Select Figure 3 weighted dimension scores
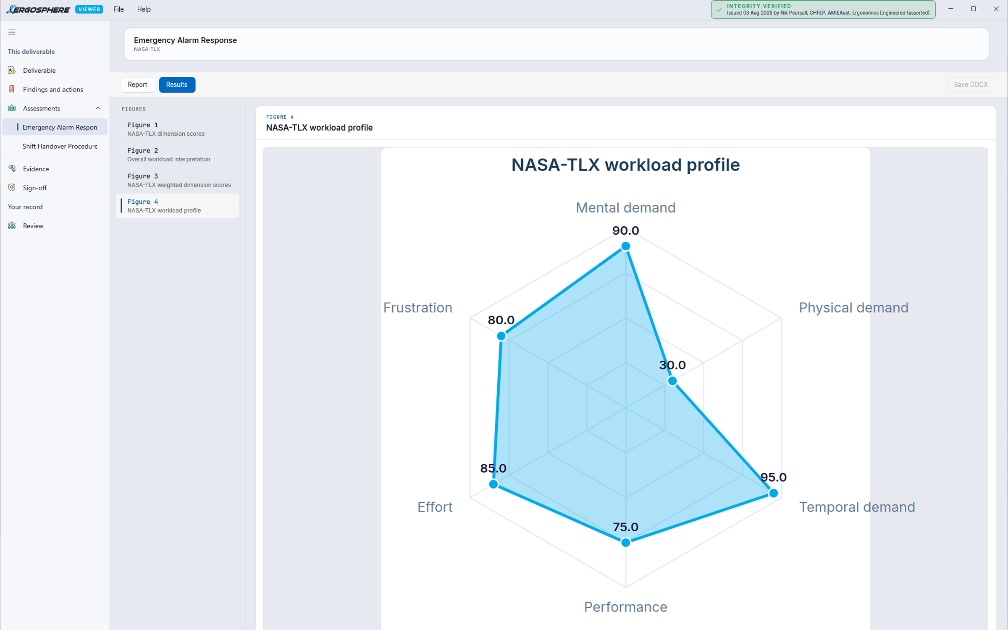 tap(178, 180)
